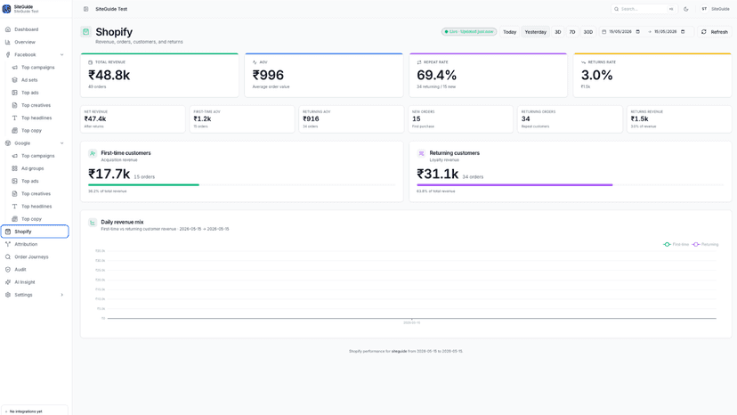Focus the Search input field
737x415 pixels.
click(644, 9)
